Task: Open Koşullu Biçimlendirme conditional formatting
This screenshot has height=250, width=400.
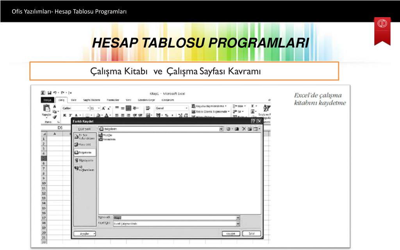Action: pyautogui.click(x=209, y=106)
